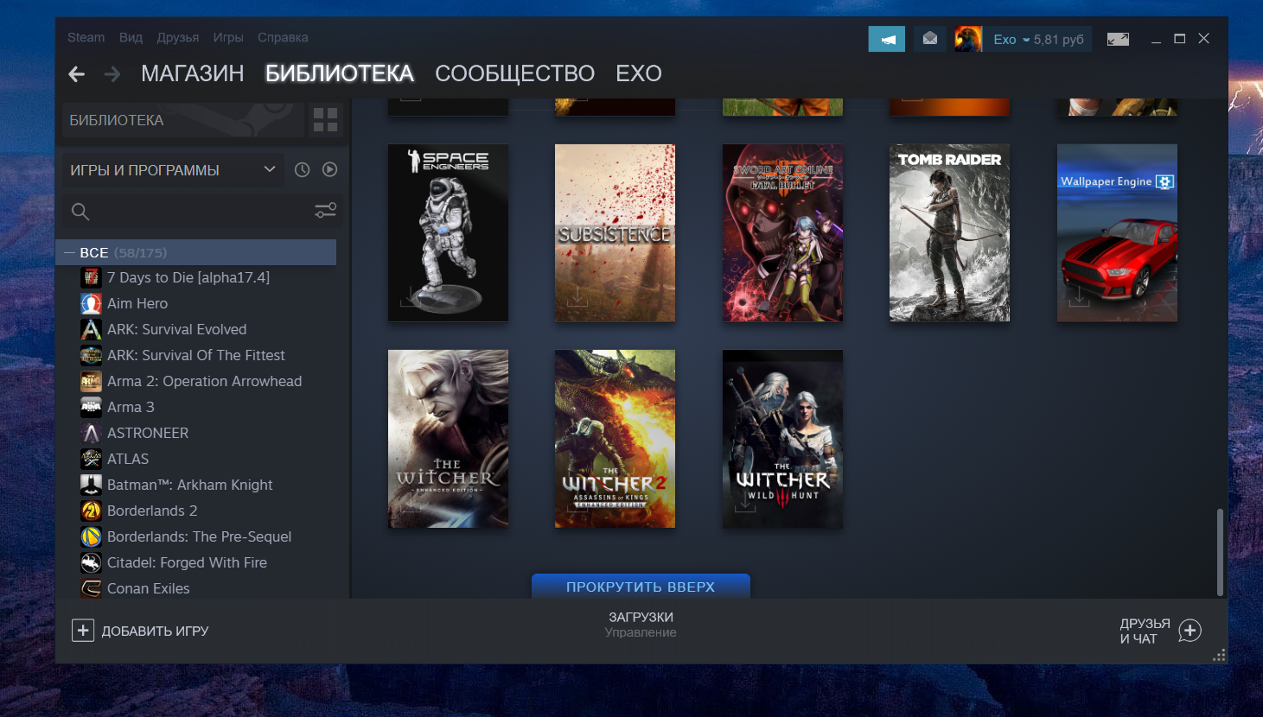
Task: Open the notifications envelope icon
Action: 929,39
